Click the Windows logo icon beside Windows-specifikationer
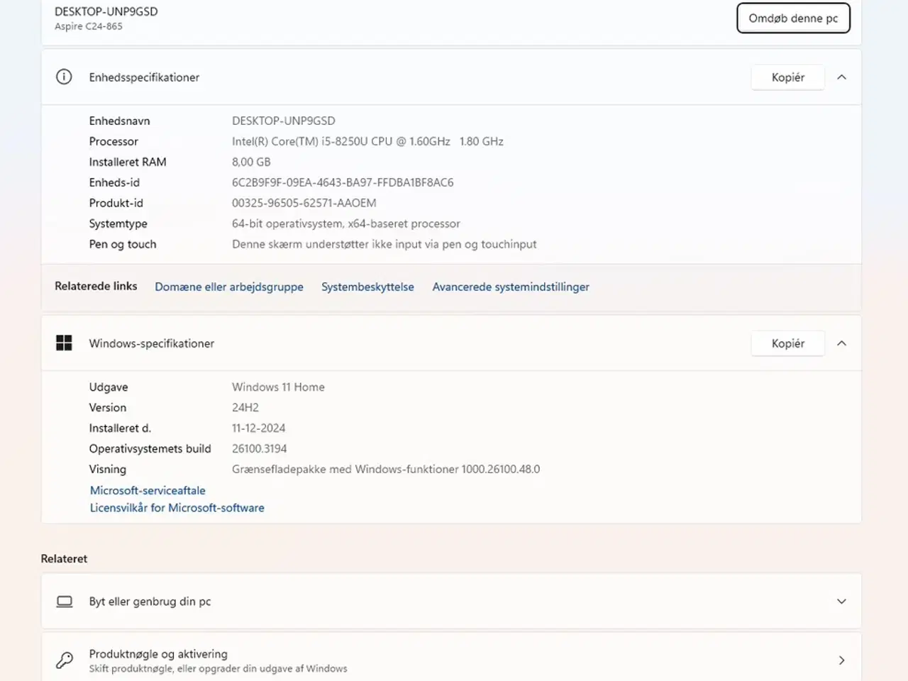Image resolution: width=908 pixels, height=681 pixels. (64, 343)
